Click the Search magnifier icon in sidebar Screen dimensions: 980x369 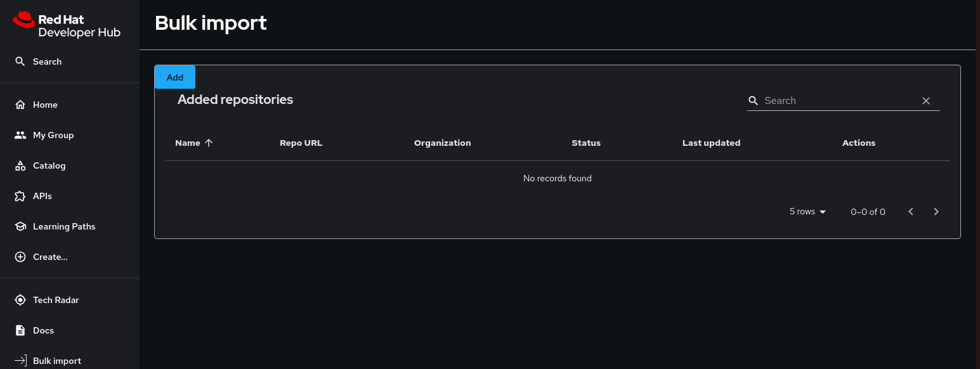point(20,61)
